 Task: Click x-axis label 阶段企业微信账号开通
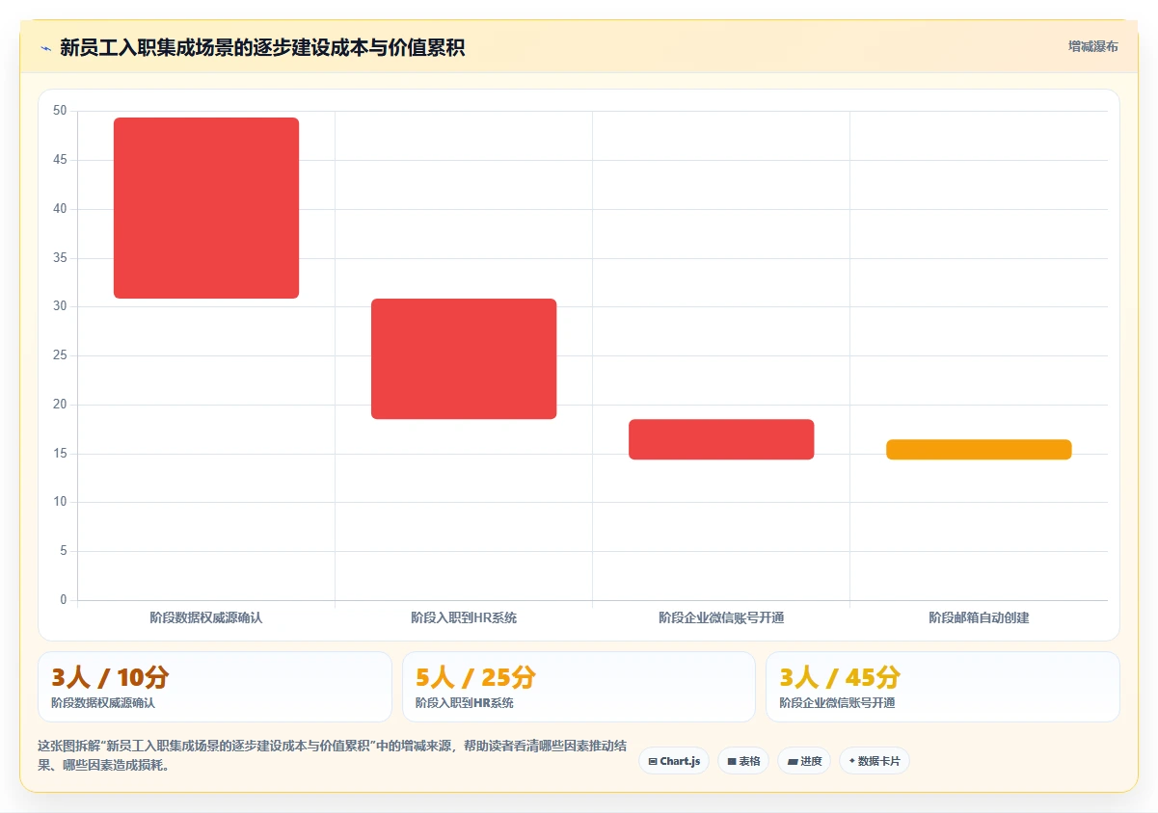tap(721, 617)
